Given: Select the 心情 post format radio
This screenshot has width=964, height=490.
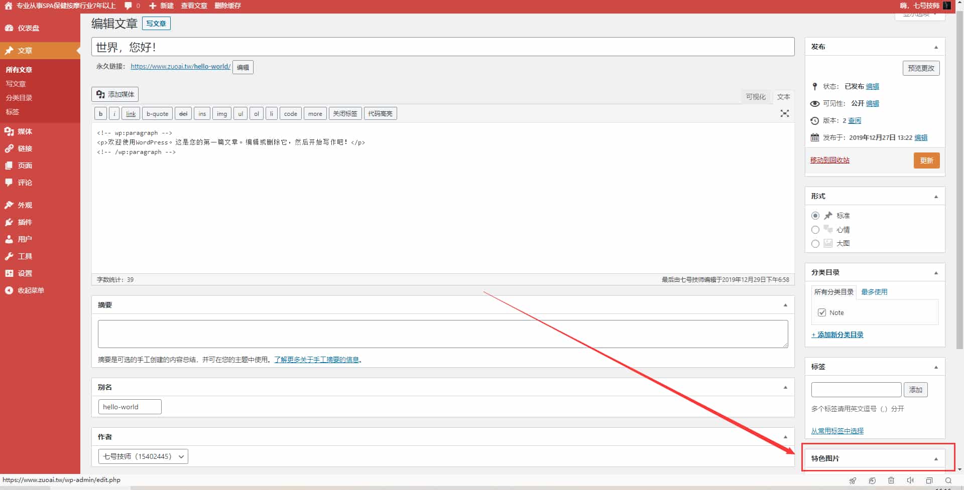Looking at the screenshot, I should (815, 230).
